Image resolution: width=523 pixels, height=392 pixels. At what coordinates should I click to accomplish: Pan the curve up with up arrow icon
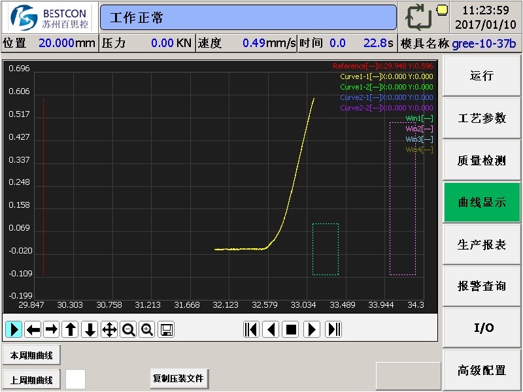[x=71, y=329]
